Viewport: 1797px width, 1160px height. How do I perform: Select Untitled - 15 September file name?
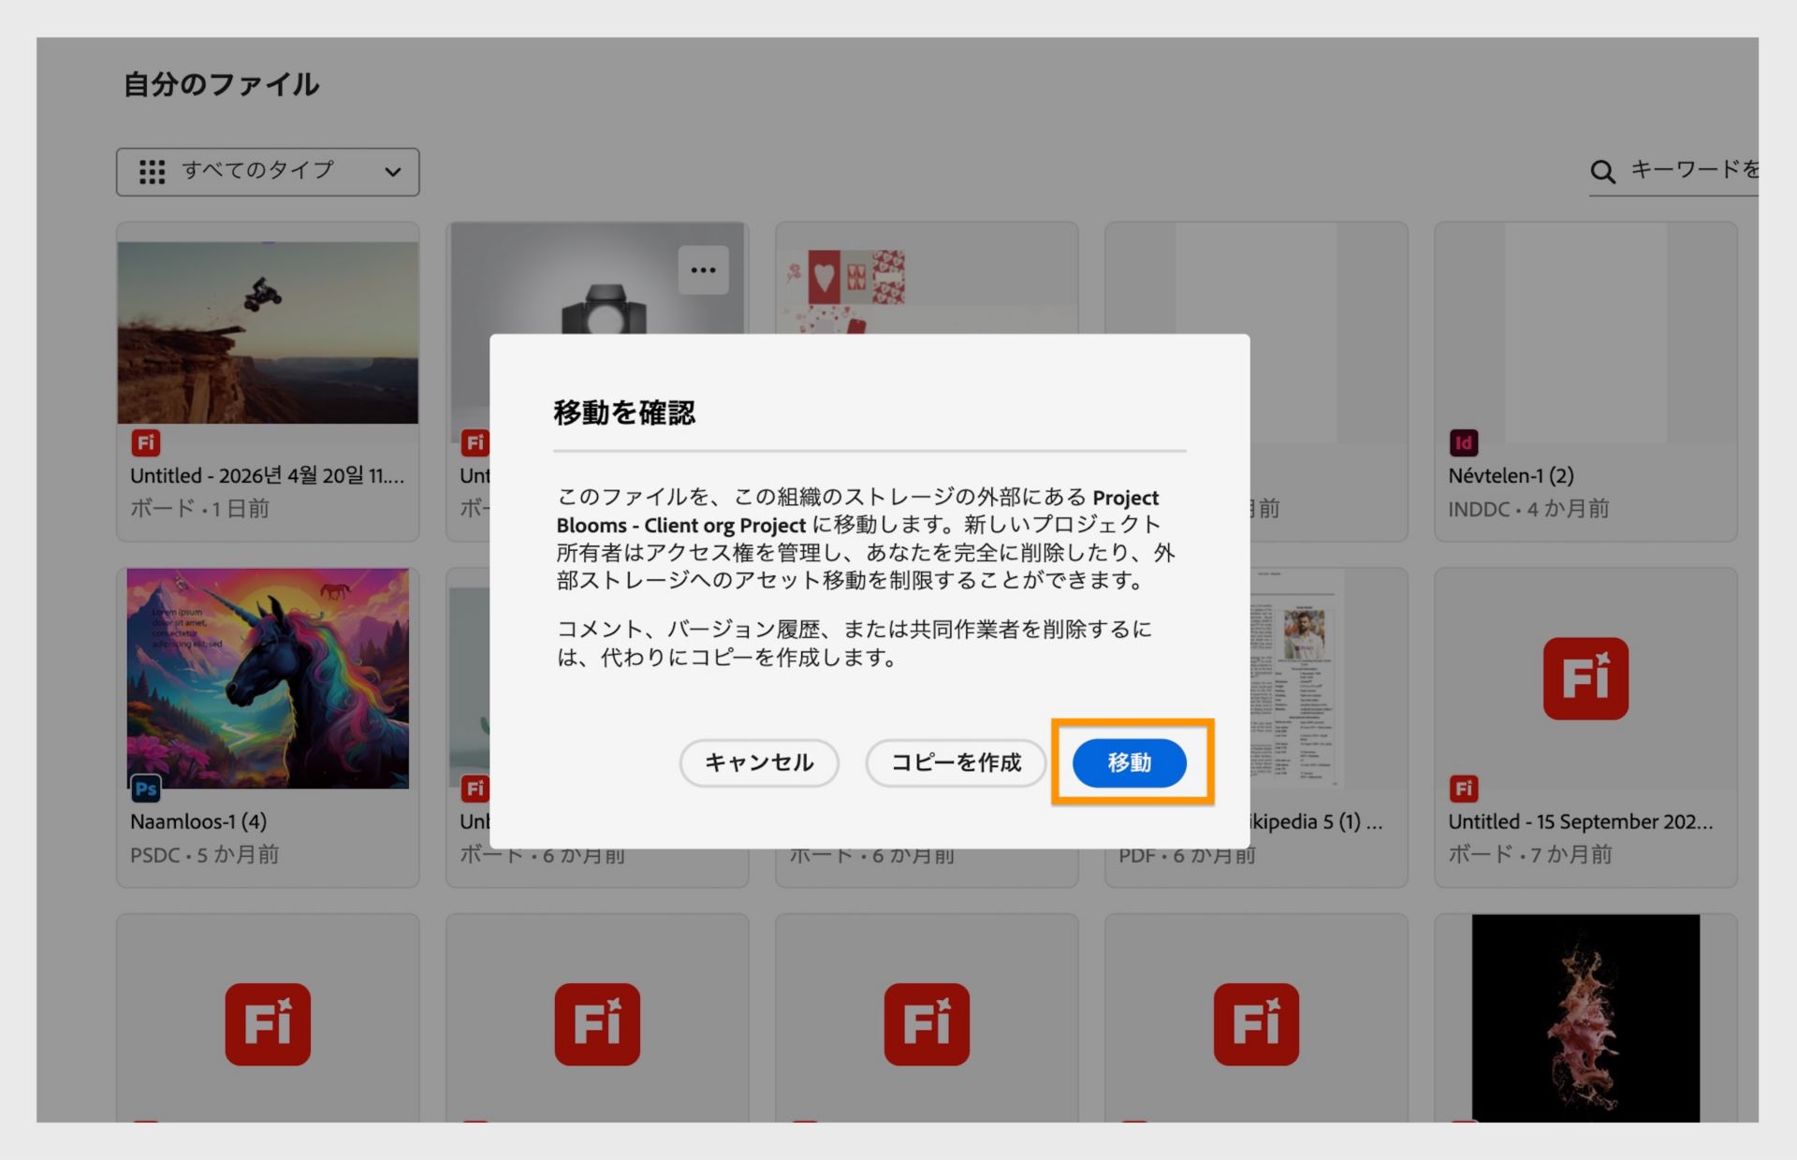1581,821
